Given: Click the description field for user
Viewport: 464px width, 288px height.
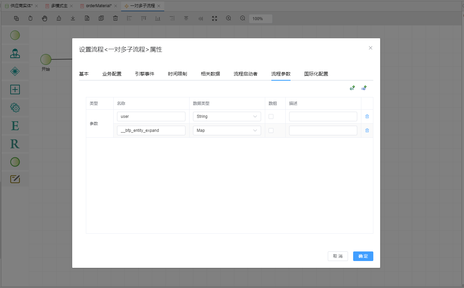Looking at the screenshot, I should click(x=323, y=116).
